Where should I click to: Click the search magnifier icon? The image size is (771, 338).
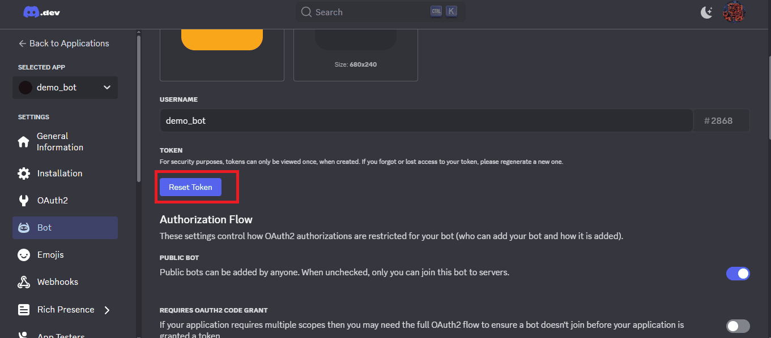click(306, 12)
